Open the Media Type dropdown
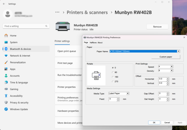The height and width of the screenshot is (130, 187). 128,93
